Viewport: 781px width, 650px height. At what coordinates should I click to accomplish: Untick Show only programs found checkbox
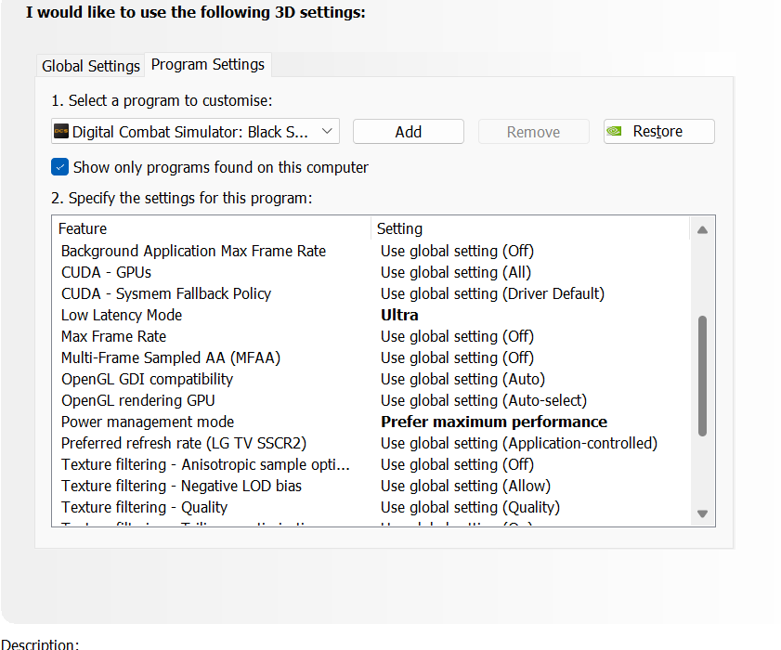point(60,167)
